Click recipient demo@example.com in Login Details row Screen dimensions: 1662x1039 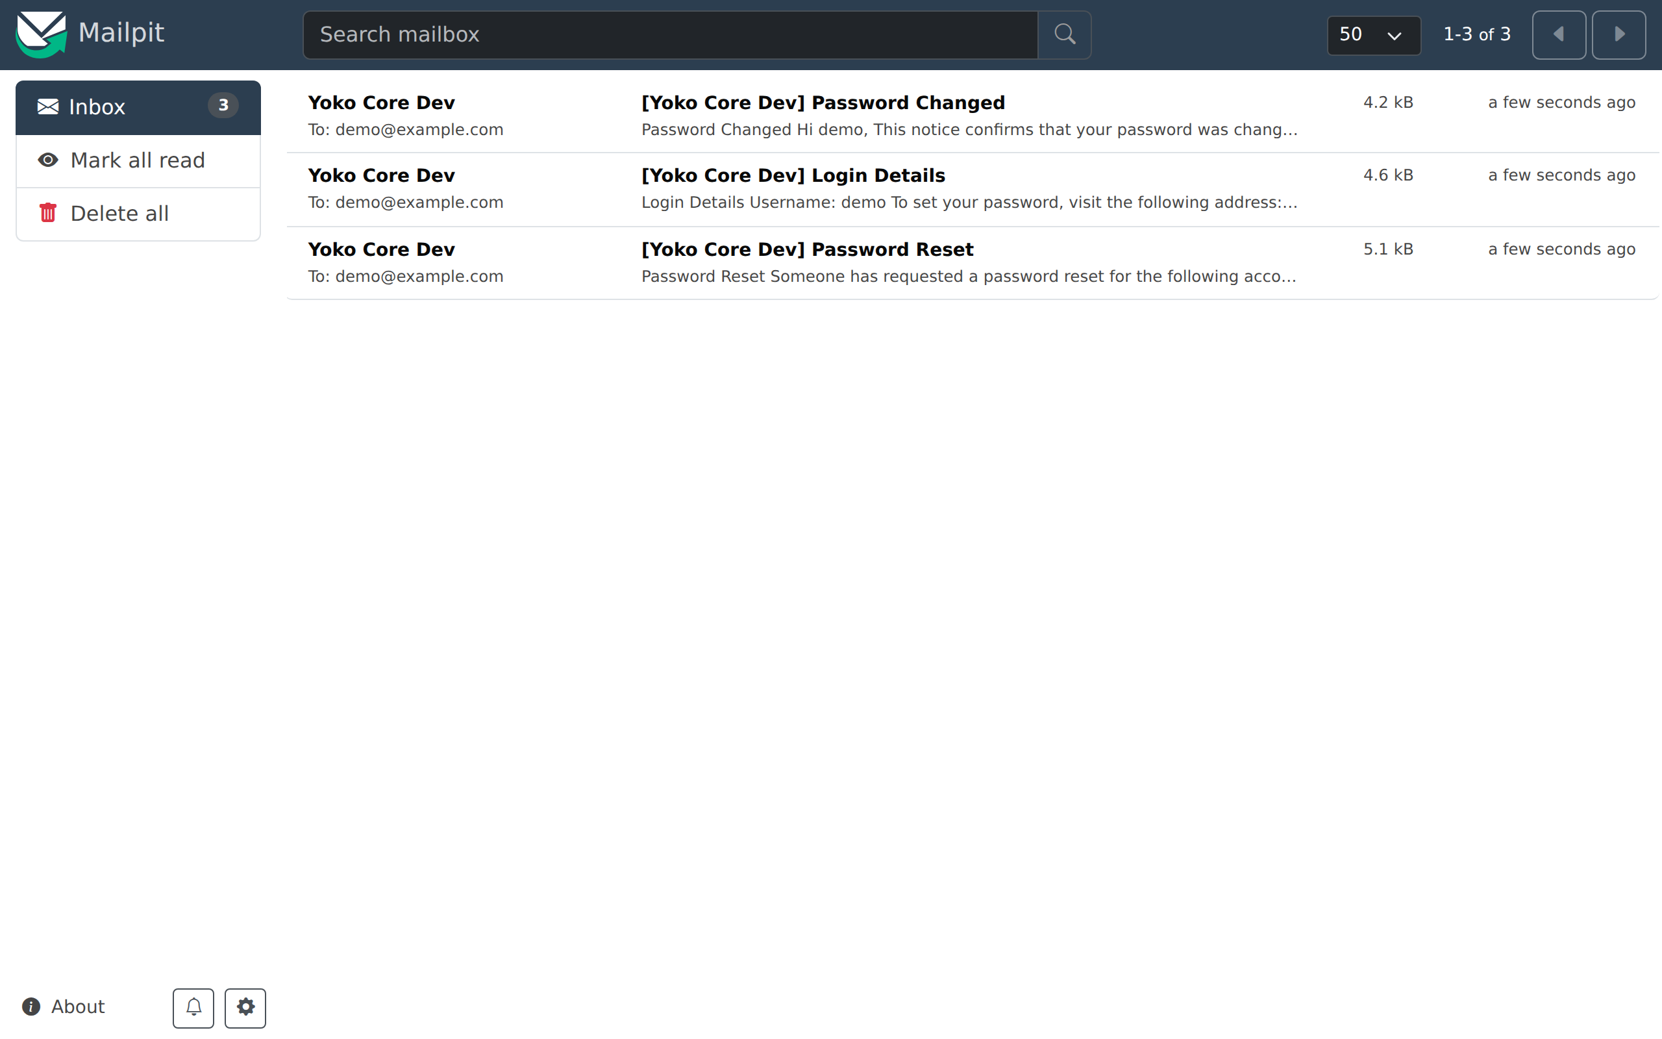click(419, 203)
